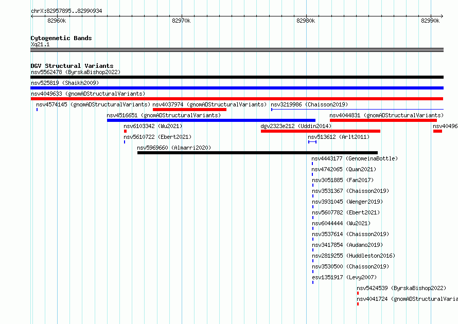The height and width of the screenshot is (324, 458).
Task: Click the black nsv5969660 variant bar
Action: click(257, 153)
